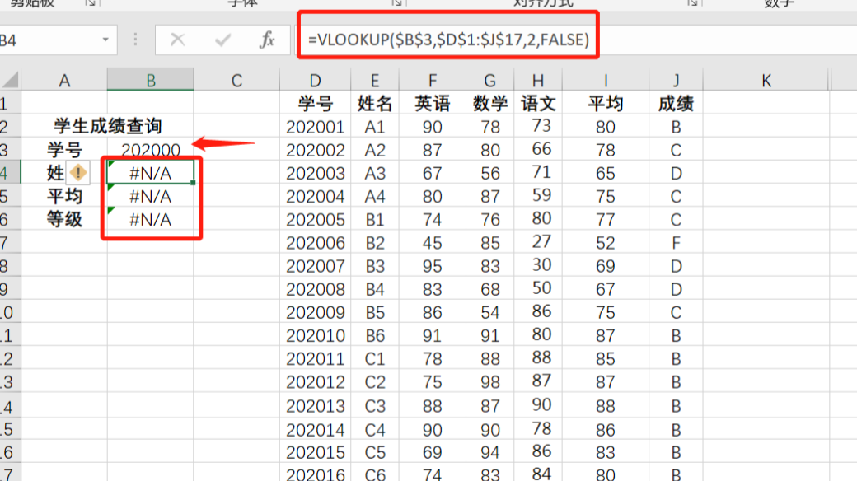
Task: Select name cell A3 in column E
Action: click(374, 173)
